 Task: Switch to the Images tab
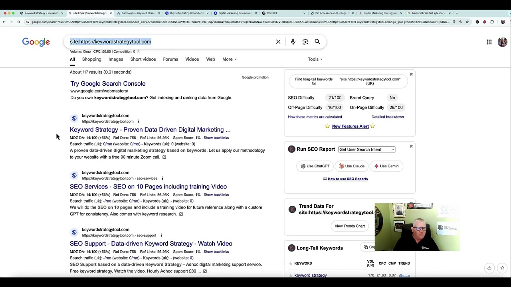(116, 59)
